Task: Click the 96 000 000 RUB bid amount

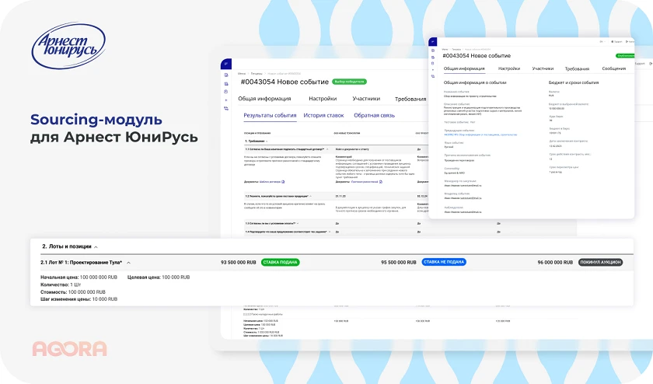Action: click(555, 263)
